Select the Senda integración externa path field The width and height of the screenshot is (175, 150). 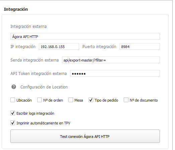[x=111, y=60]
